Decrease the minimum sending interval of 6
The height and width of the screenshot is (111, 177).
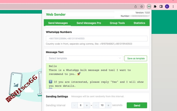tap(74, 105)
